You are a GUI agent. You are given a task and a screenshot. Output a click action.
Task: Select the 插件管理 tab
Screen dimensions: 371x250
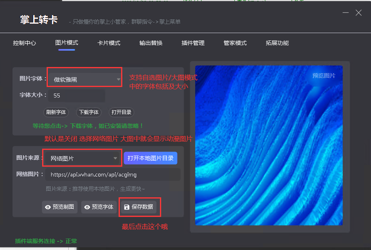193,43
